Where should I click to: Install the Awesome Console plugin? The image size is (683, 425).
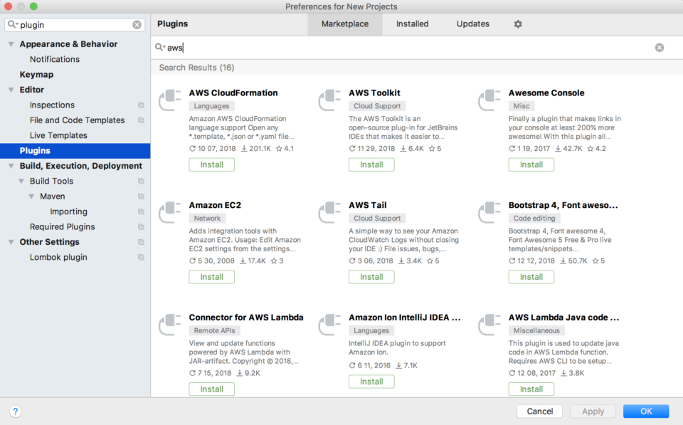click(531, 164)
